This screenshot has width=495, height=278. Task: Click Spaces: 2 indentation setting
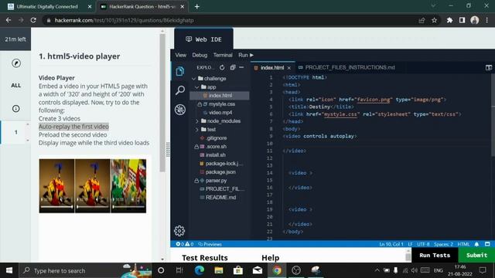click(x=443, y=244)
